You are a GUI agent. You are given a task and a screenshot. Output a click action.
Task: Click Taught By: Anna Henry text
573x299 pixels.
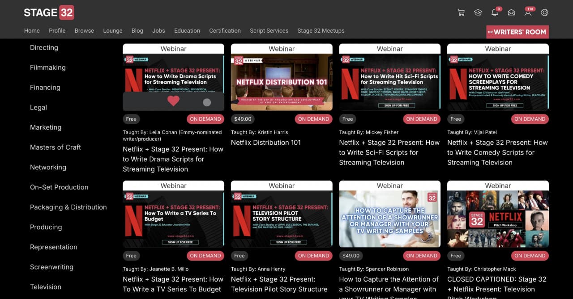[258, 269]
